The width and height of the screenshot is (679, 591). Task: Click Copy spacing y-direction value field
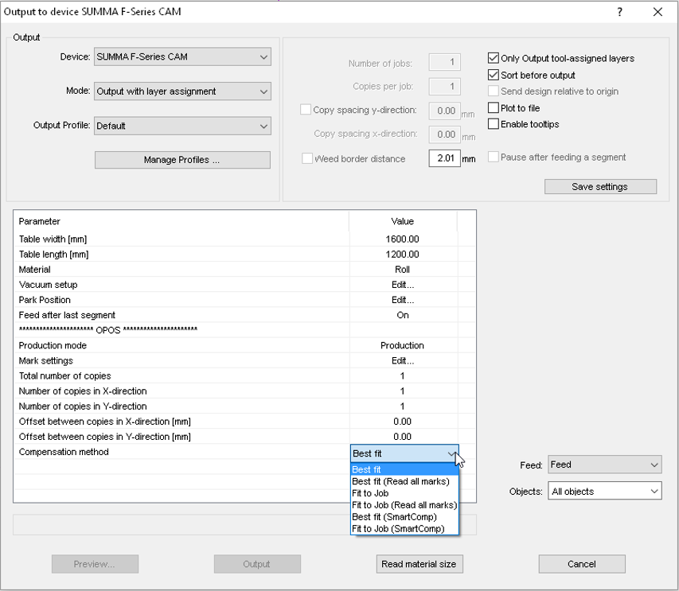click(x=444, y=111)
